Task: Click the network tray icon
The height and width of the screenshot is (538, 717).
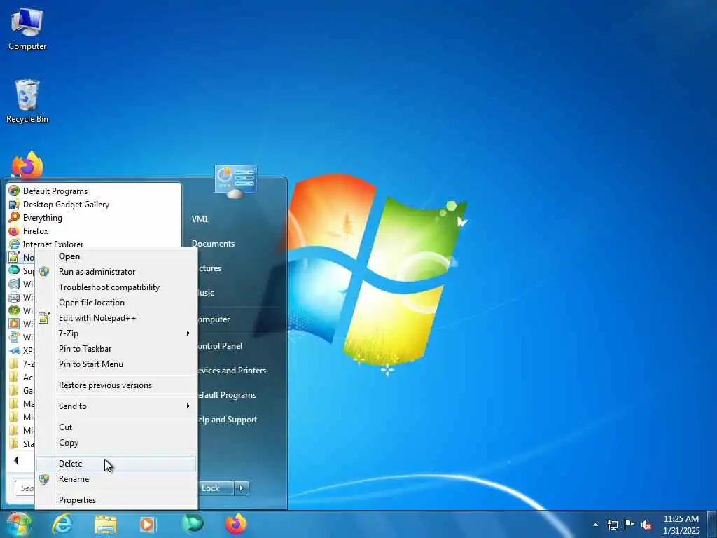Action: 612,525
